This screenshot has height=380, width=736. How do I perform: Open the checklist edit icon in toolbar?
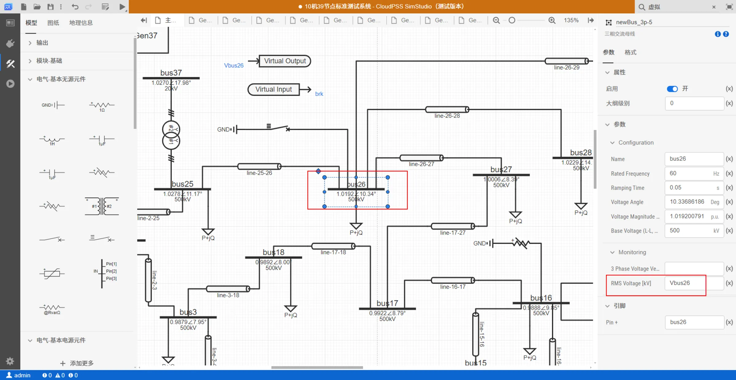[x=105, y=6]
